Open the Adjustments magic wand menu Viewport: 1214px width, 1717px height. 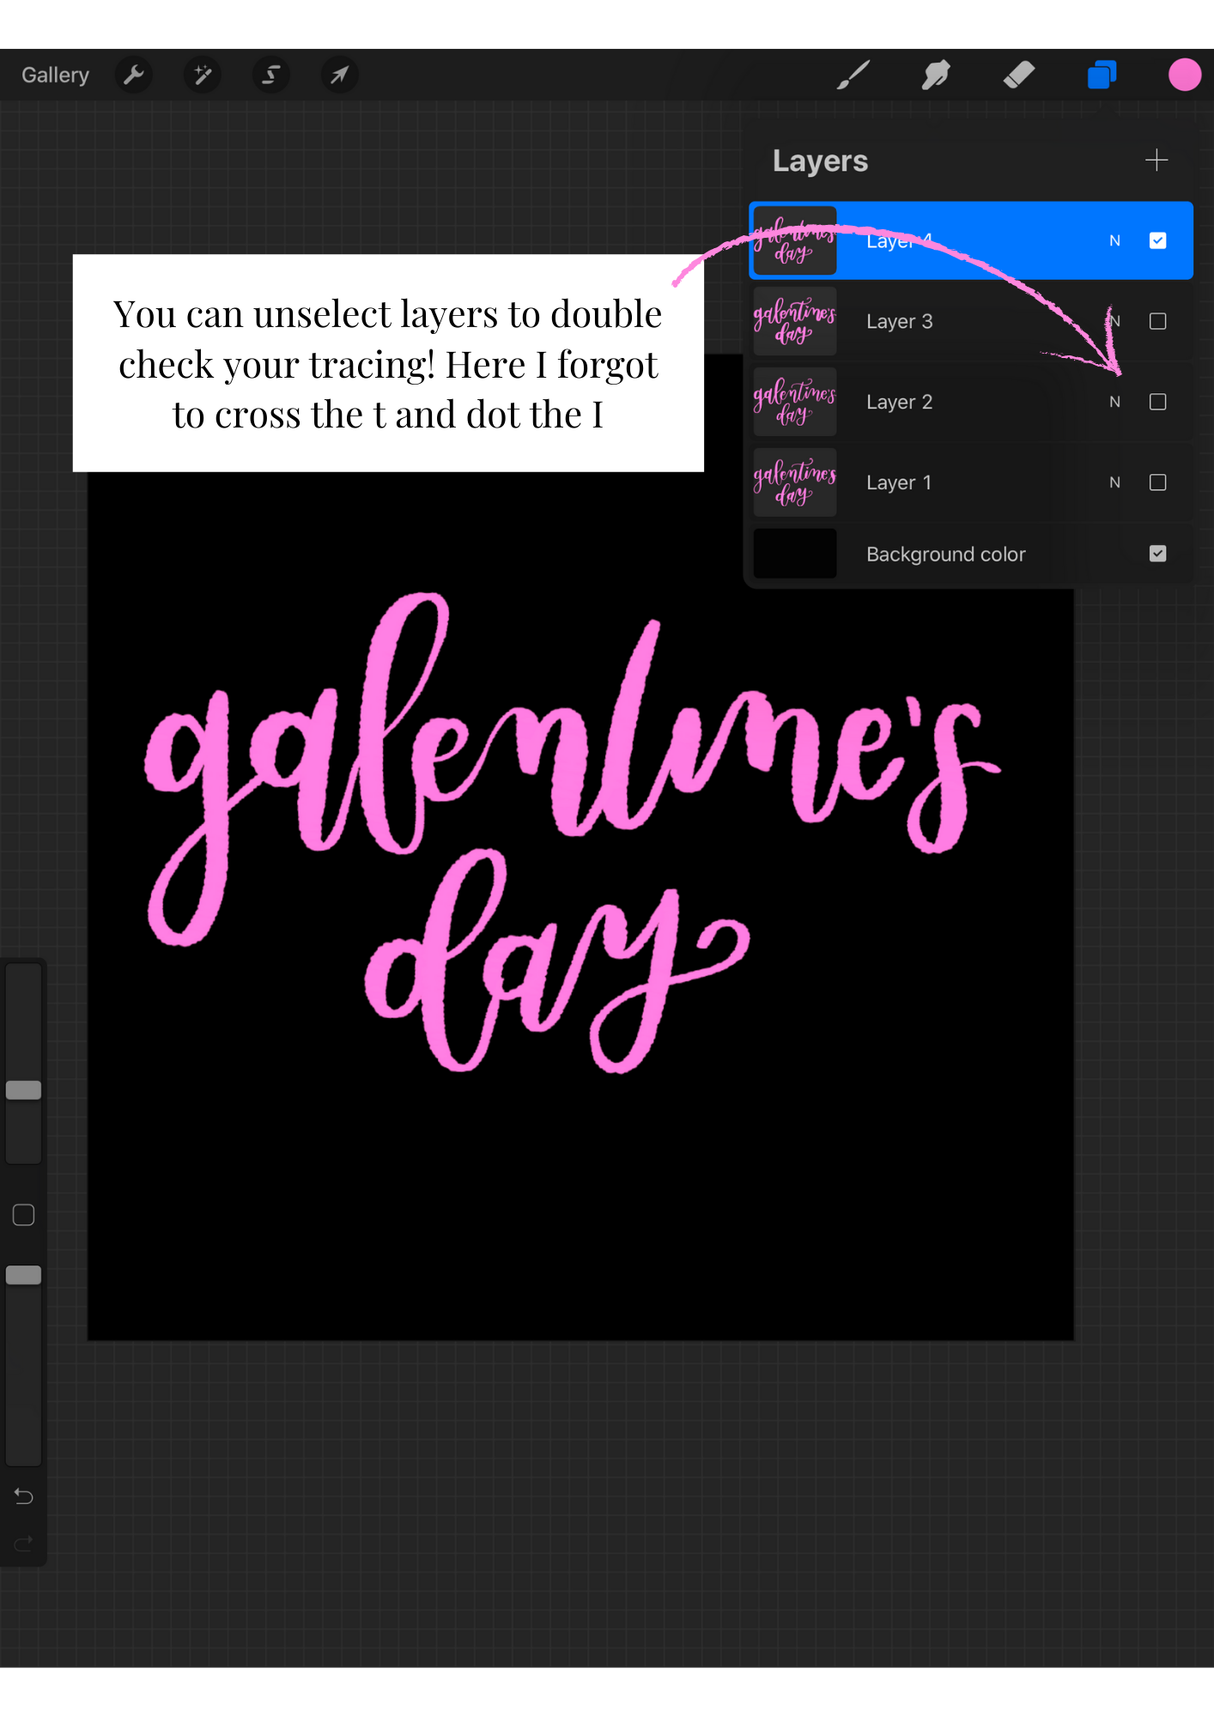click(203, 76)
